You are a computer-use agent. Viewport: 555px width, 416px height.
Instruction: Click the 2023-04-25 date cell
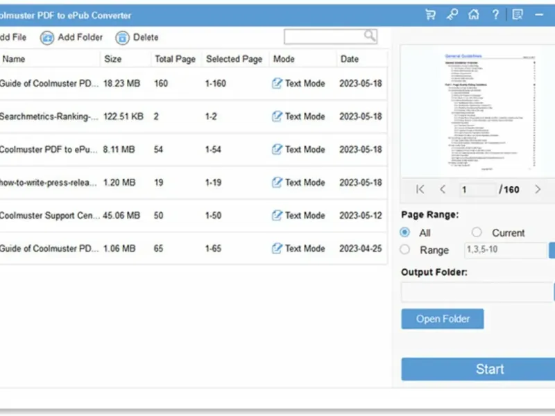tap(361, 248)
